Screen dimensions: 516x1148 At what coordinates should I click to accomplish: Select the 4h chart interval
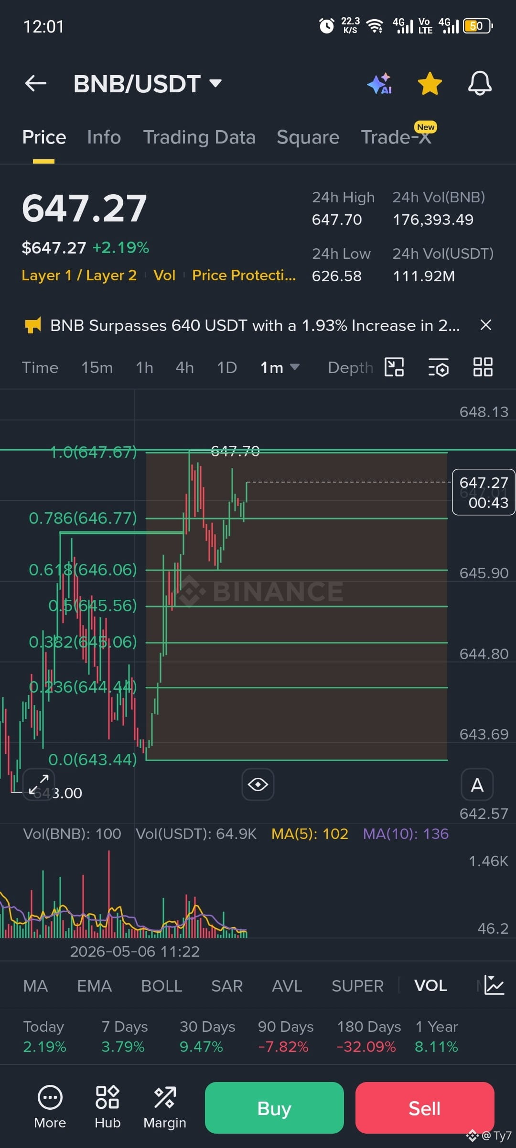pos(184,367)
